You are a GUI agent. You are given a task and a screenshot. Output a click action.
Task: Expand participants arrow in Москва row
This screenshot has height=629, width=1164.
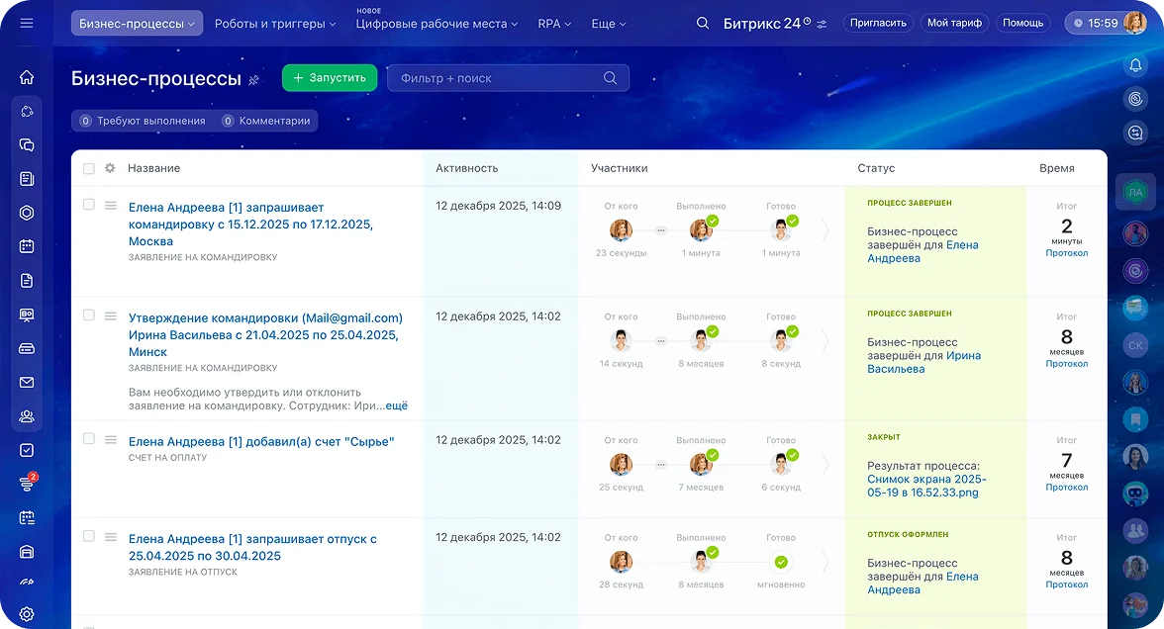(824, 229)
